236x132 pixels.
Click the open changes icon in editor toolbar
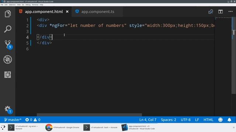(211, 11)
